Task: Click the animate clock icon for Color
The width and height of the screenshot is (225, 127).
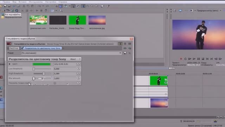Action: click(x=78, y=64)
